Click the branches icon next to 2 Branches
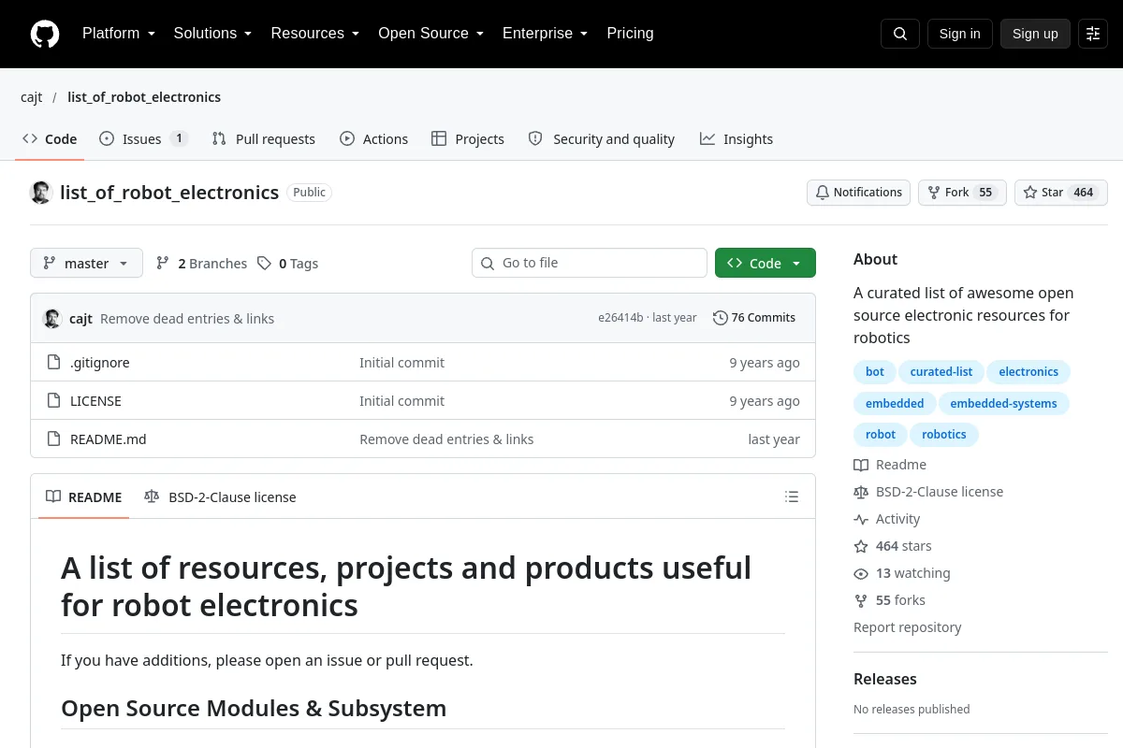Viewport: 1123px width, 748px height. point(163,264)
